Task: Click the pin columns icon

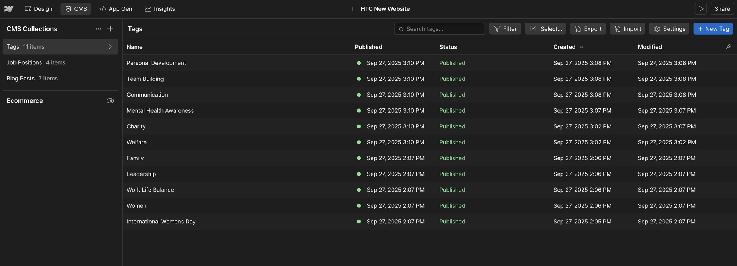Action: point(728,47)
